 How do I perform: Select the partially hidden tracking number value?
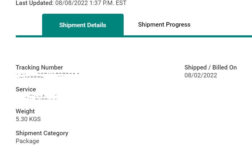tap(47, 75)
